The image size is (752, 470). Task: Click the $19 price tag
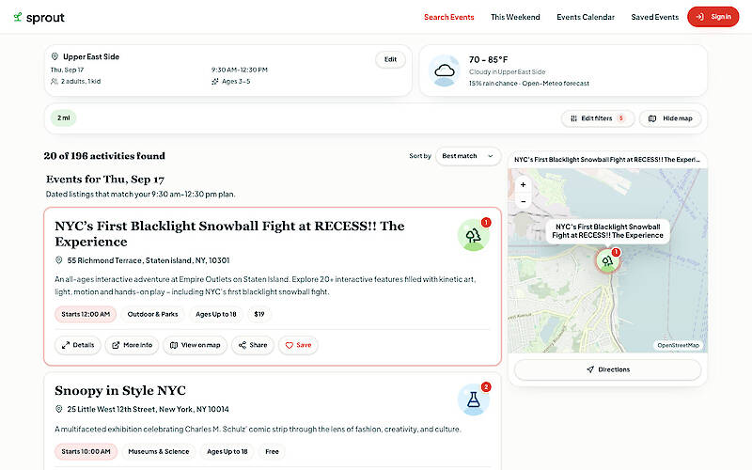point(259,314)
